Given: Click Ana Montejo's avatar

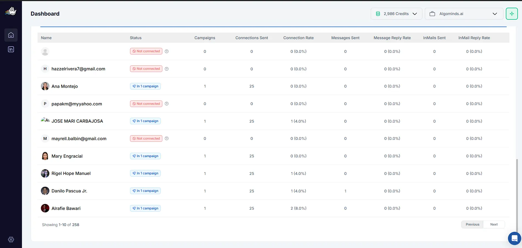Looking at the screenshot, I should pyautogui.click(x=45, y=86).
